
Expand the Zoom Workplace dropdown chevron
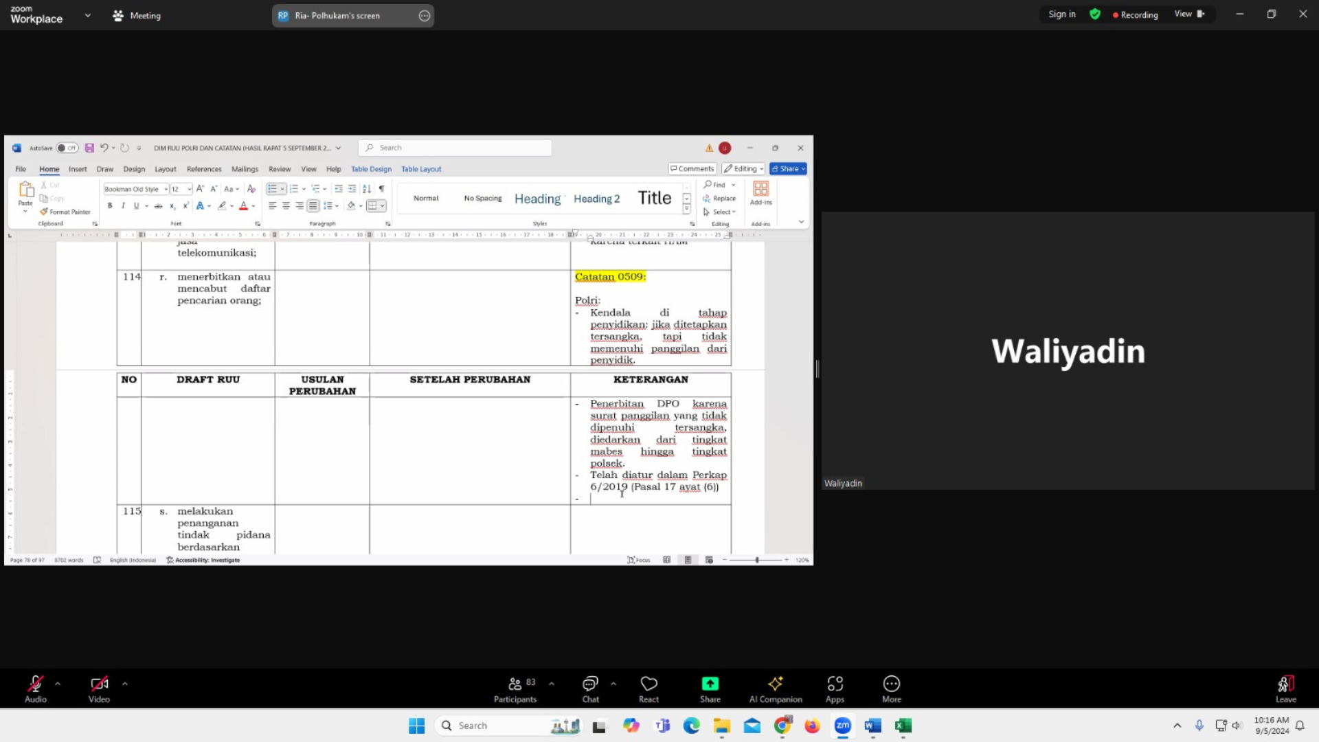(x=87, y=15)
